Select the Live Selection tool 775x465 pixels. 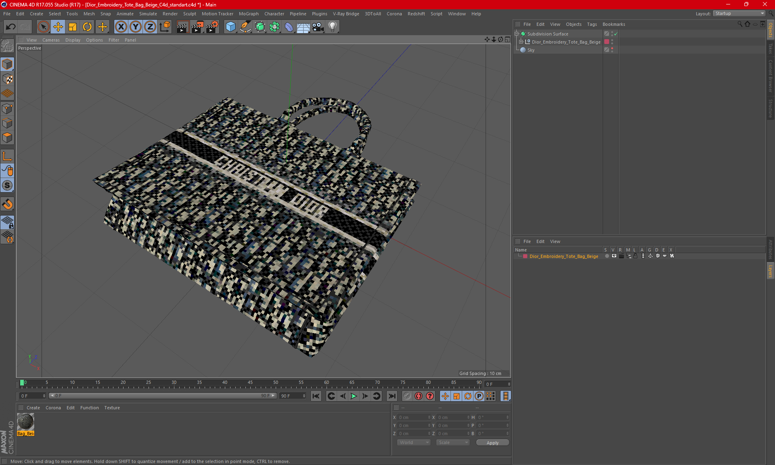click(x=43, y=27)
